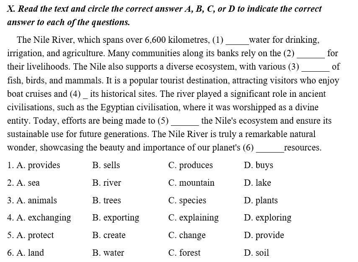358x262 pixels.
Task: Select option D. lake in question 2
Action: coord(258,183)
